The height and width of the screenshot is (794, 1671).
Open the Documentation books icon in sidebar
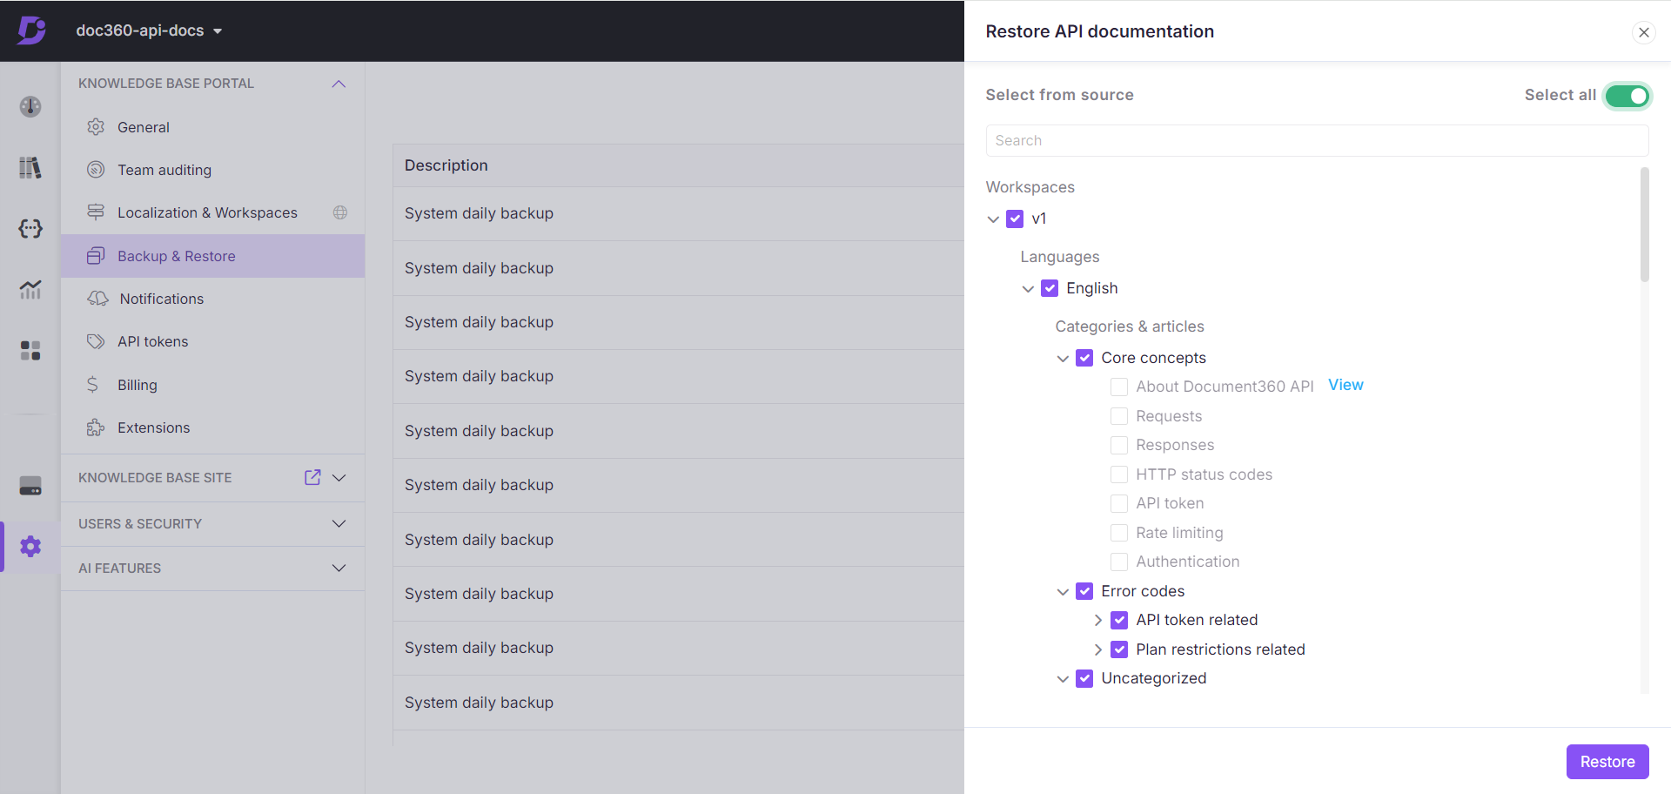[30, 167]
